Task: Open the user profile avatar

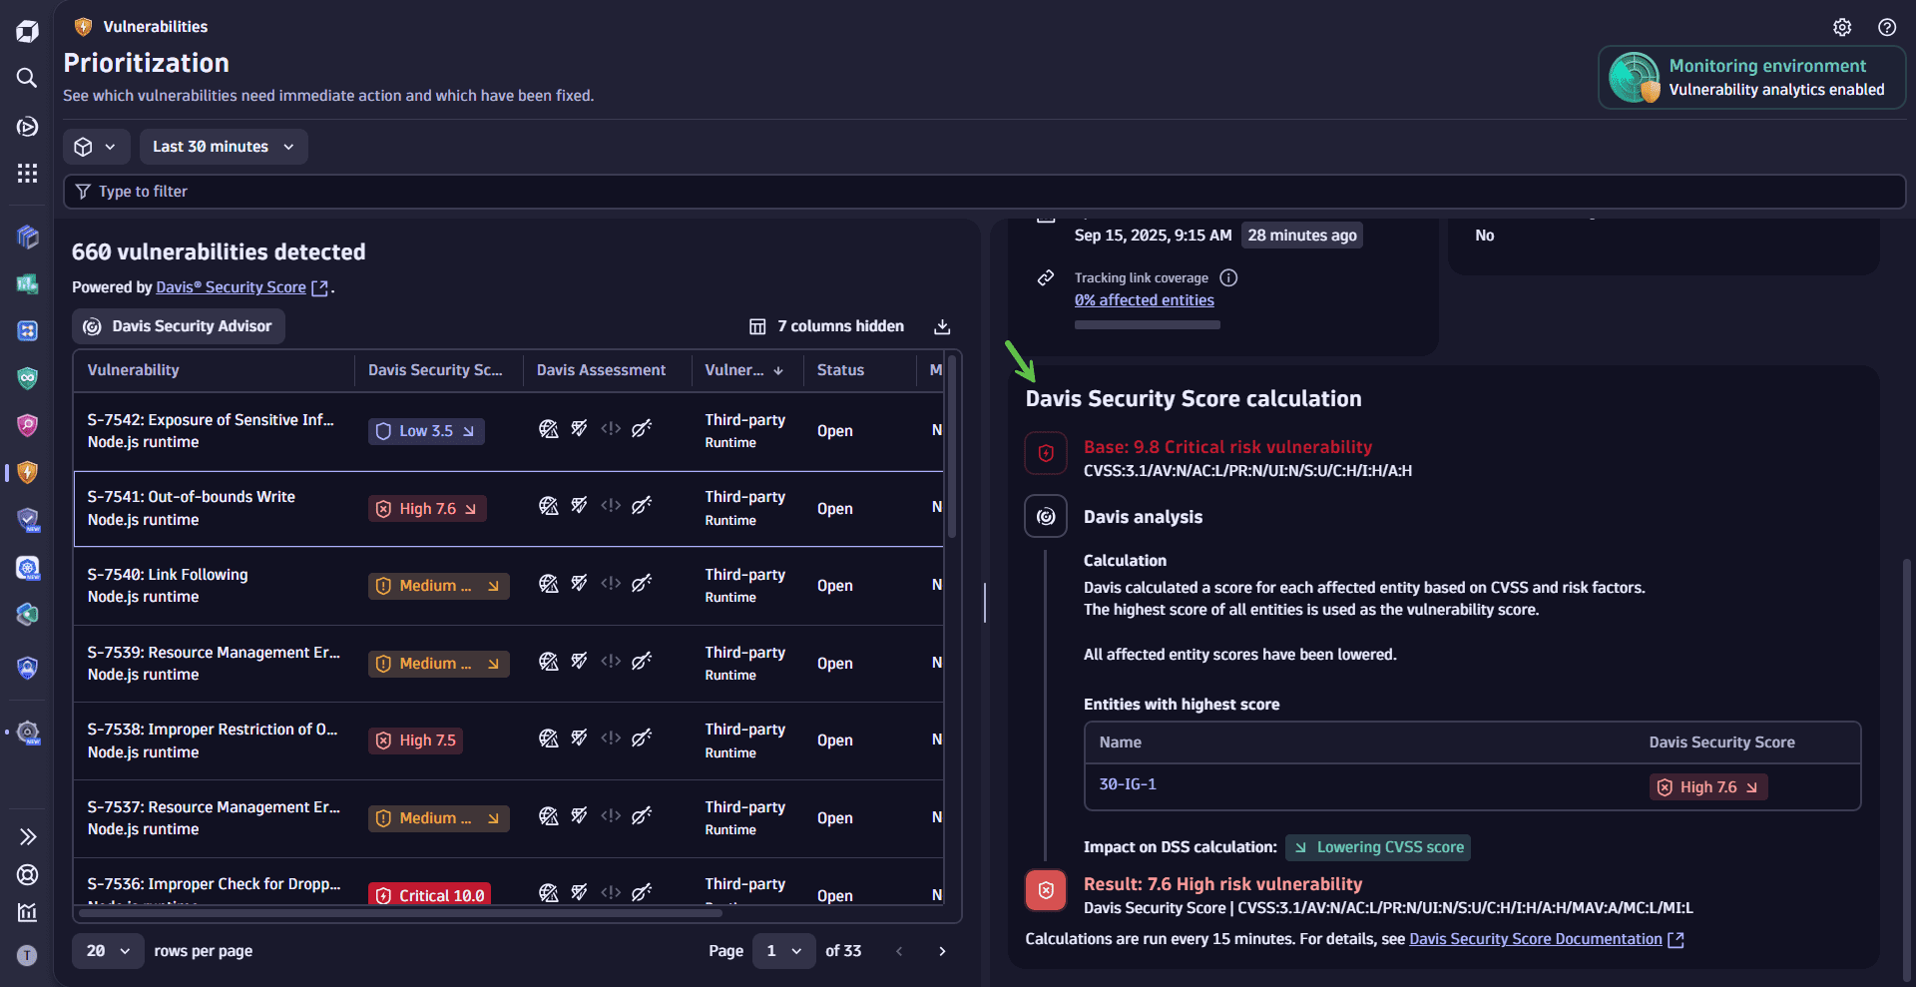Action: pyautogui.click(x=27, y=955)
